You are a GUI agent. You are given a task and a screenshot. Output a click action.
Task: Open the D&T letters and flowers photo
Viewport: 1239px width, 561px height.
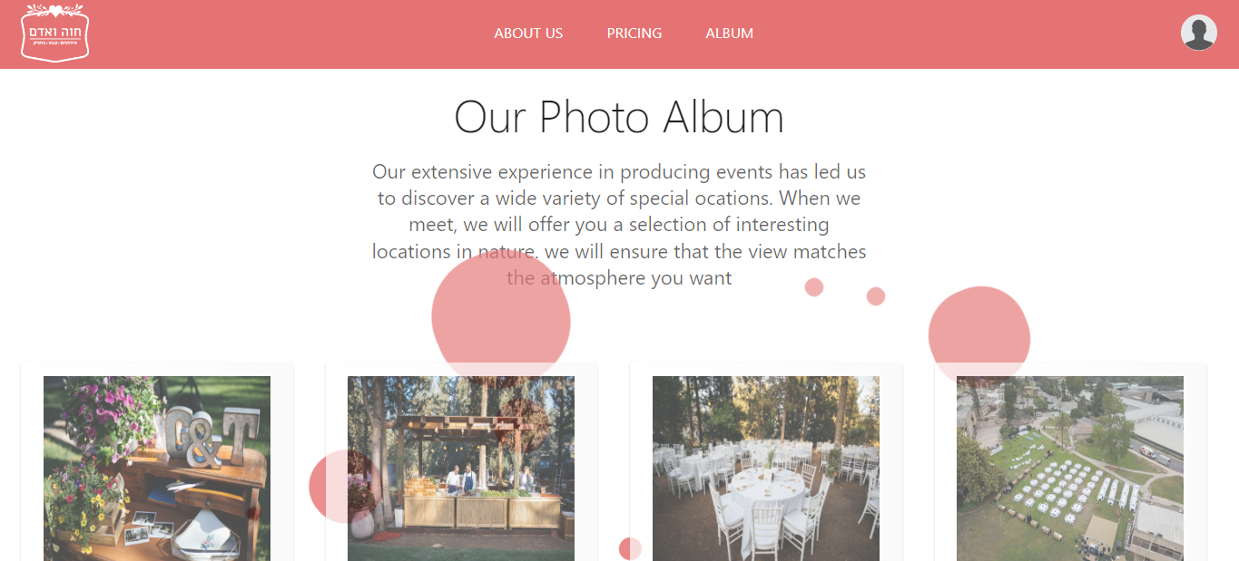click(x=157, y=469)
